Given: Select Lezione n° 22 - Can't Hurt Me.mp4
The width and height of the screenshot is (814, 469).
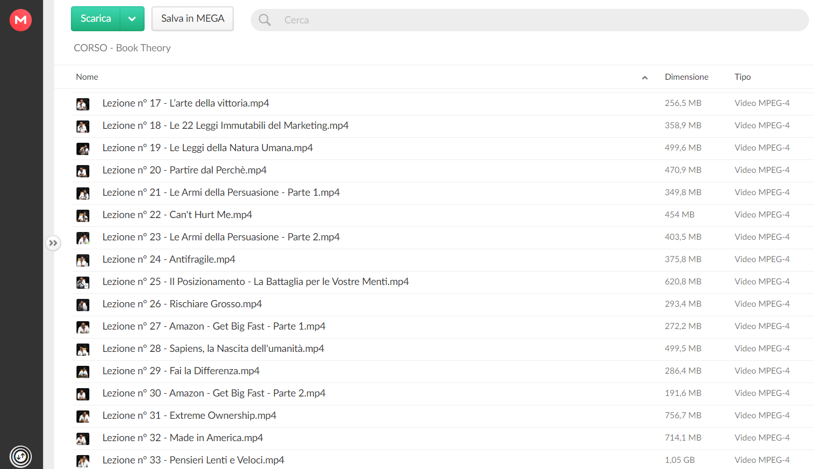Looking at the screenshot, I should tap(177, 215).
